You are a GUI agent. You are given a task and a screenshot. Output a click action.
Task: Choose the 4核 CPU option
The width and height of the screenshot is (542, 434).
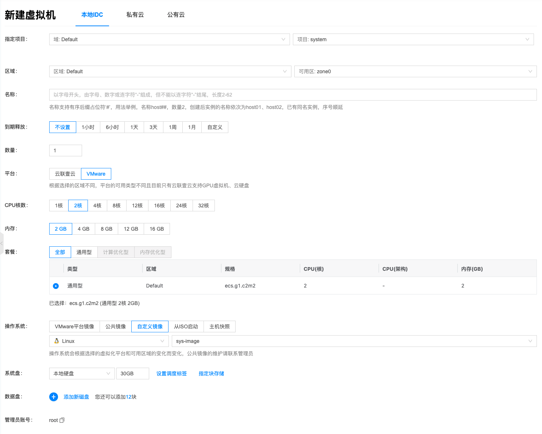[x=97, y=206]
